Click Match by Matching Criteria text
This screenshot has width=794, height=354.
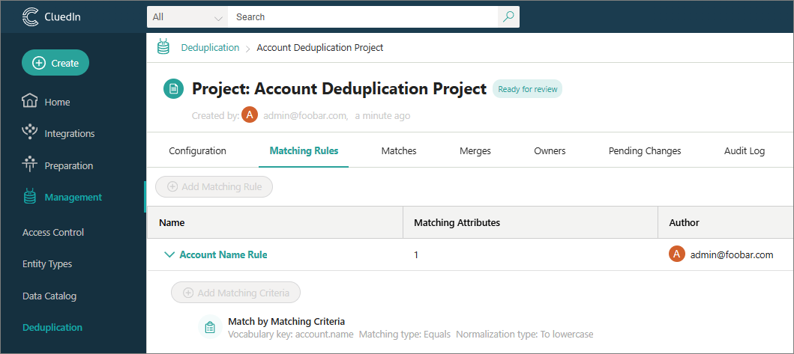point(286,321)
